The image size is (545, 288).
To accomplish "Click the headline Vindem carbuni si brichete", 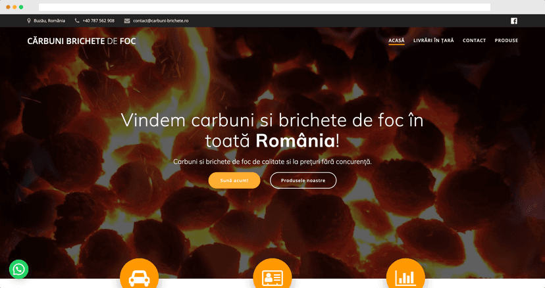I will point(272,131).
